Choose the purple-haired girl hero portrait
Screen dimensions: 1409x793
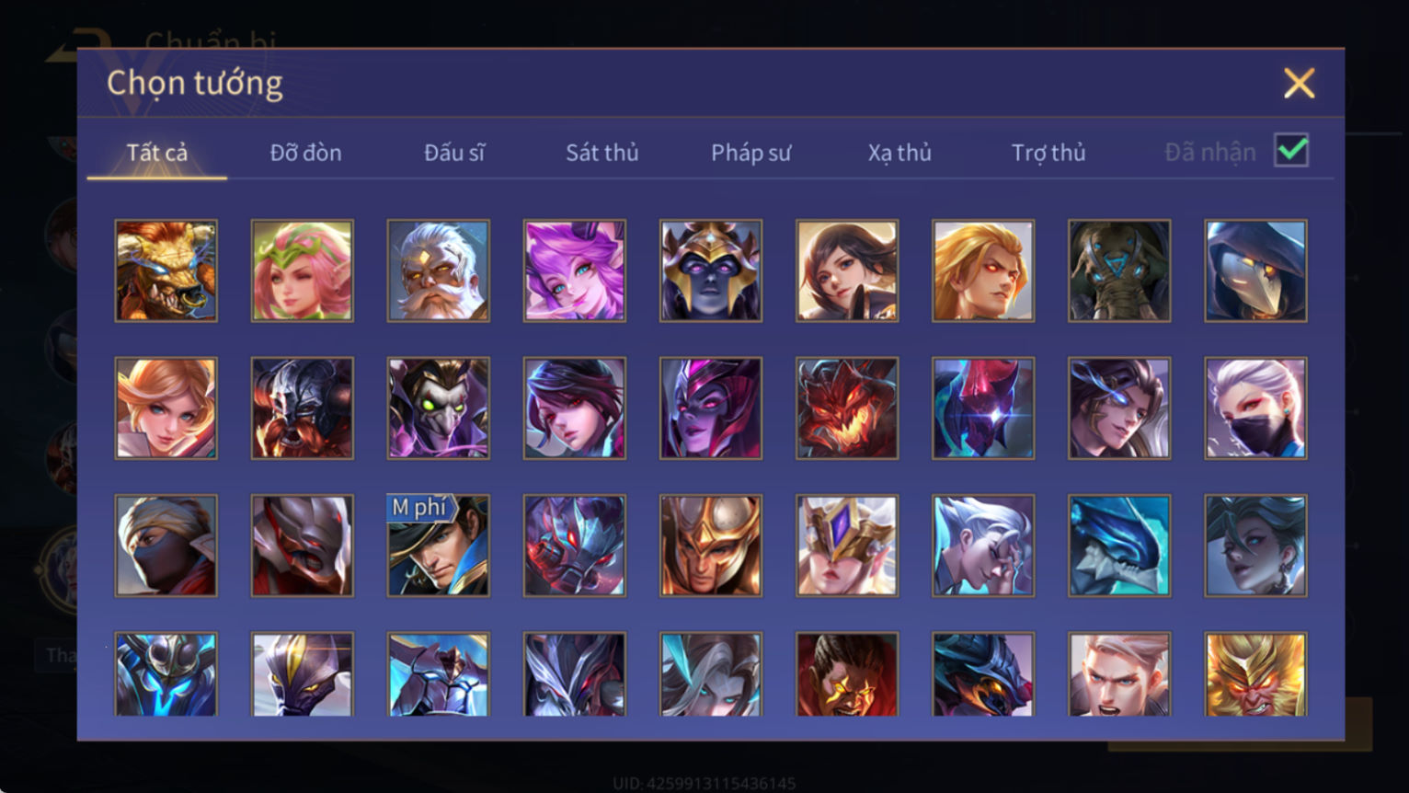[575, 270]
